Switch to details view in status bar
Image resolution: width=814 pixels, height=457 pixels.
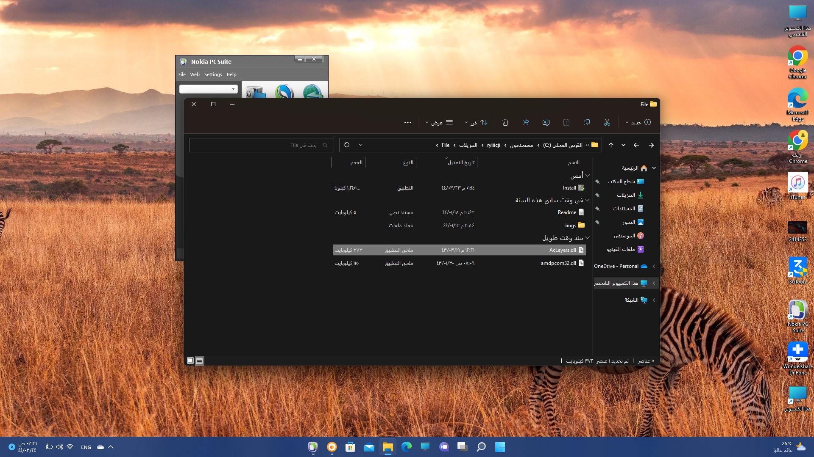(199, 361)
